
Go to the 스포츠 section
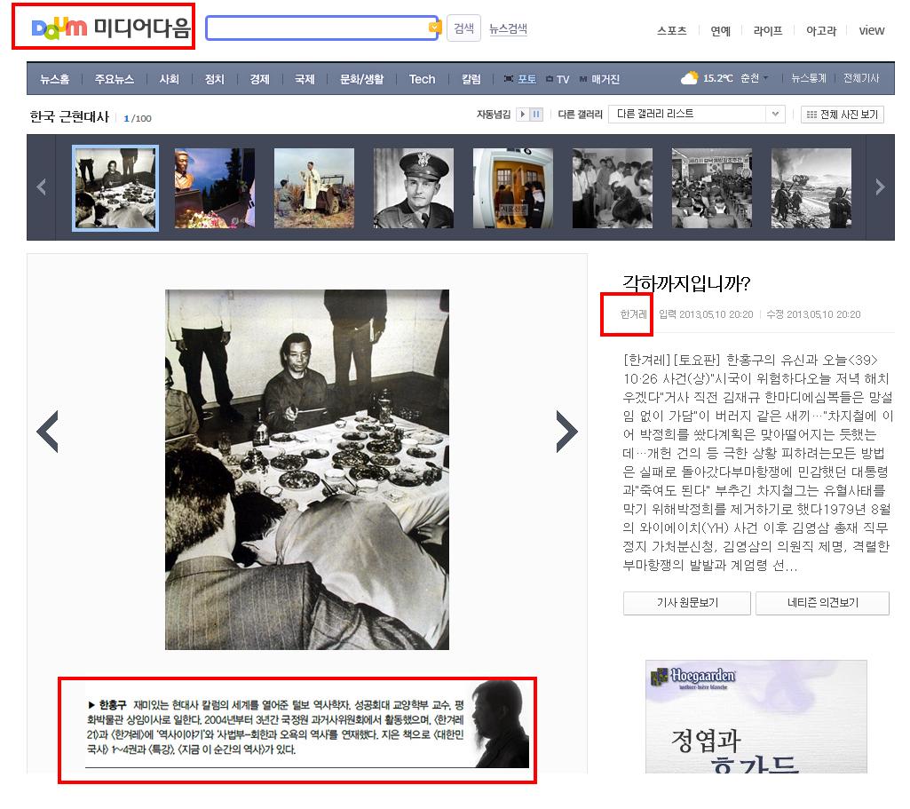click(x=671, y=31)
